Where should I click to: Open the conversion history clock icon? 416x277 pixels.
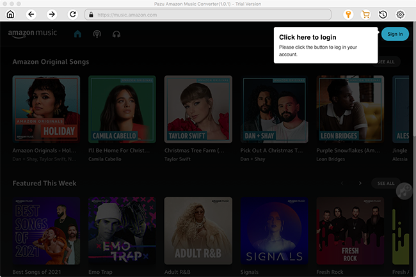(383, 15)
